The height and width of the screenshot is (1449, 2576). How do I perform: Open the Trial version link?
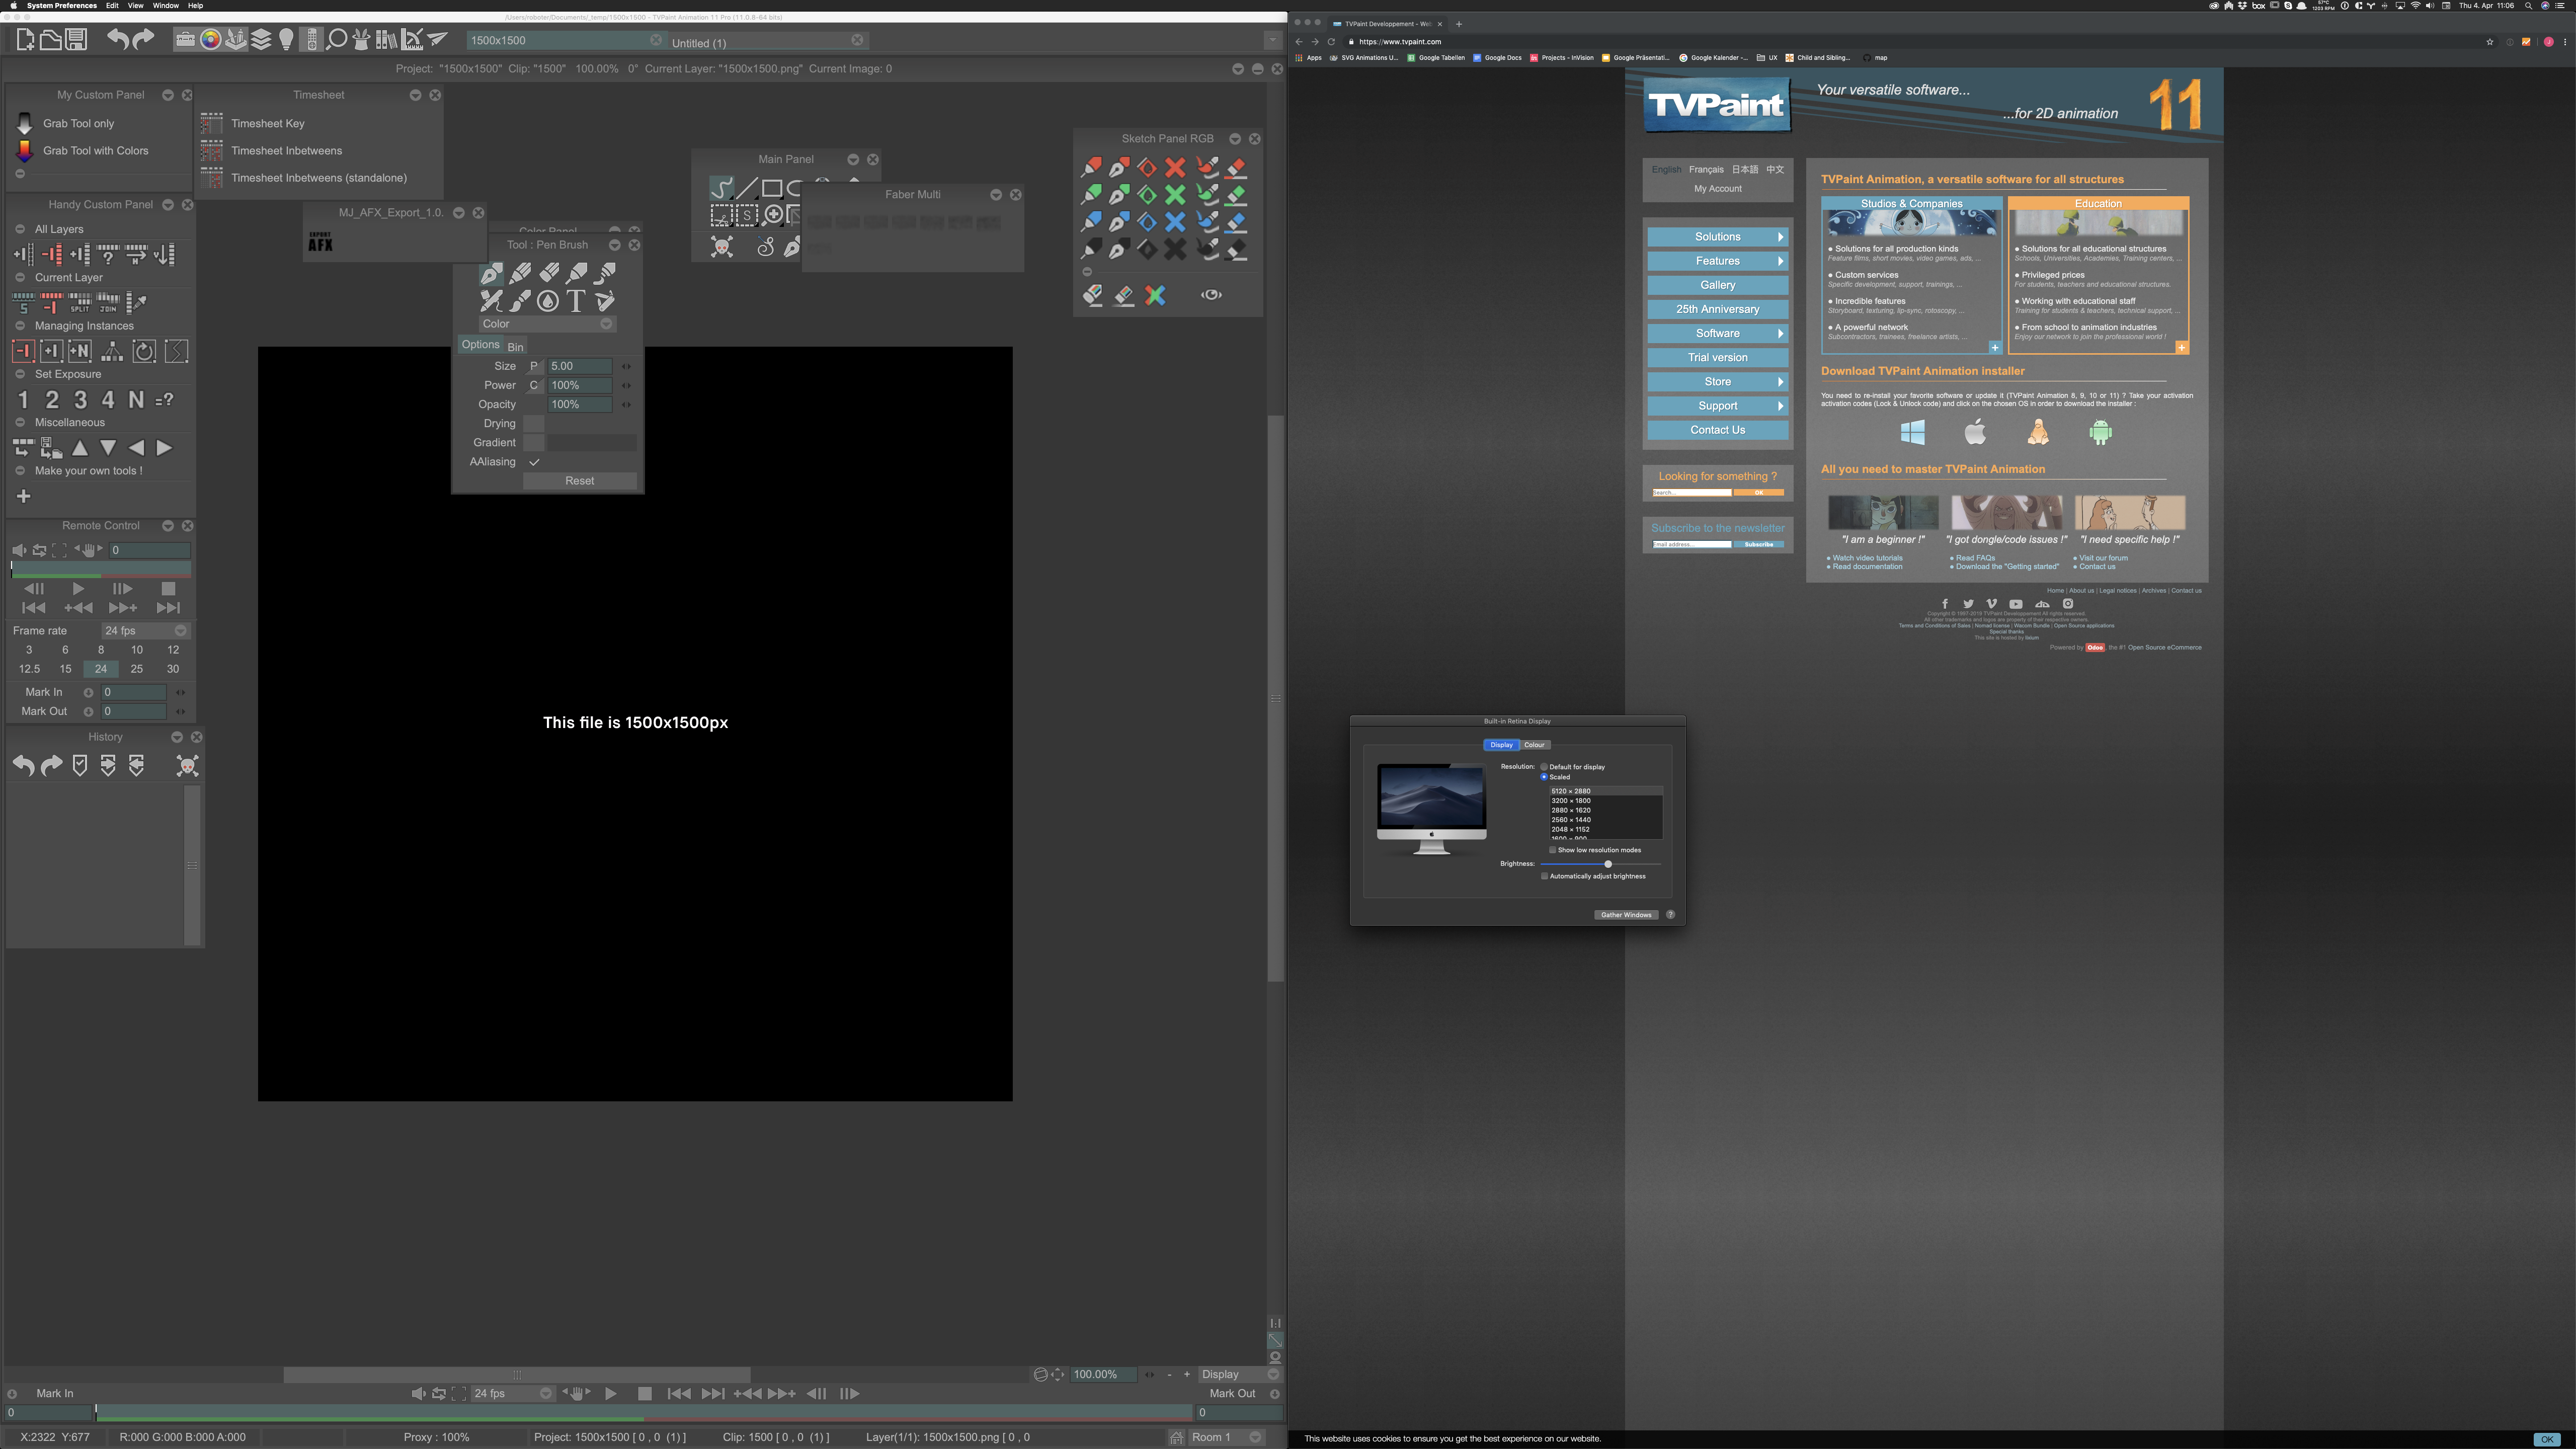(x=1717, y=358)
